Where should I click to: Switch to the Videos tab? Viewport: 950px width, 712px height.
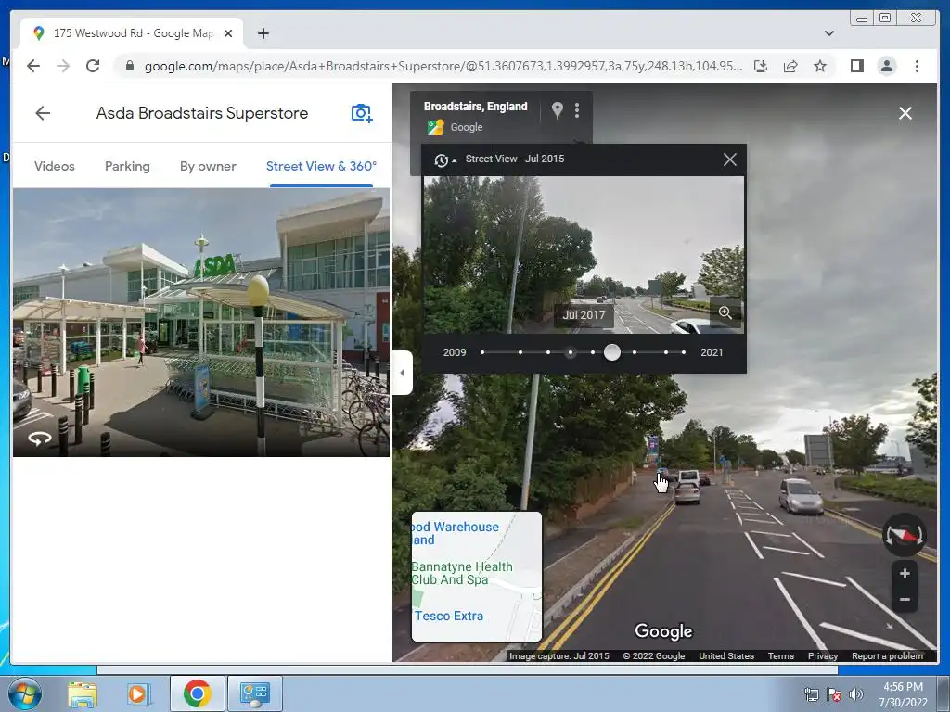[x=55, y=166]
